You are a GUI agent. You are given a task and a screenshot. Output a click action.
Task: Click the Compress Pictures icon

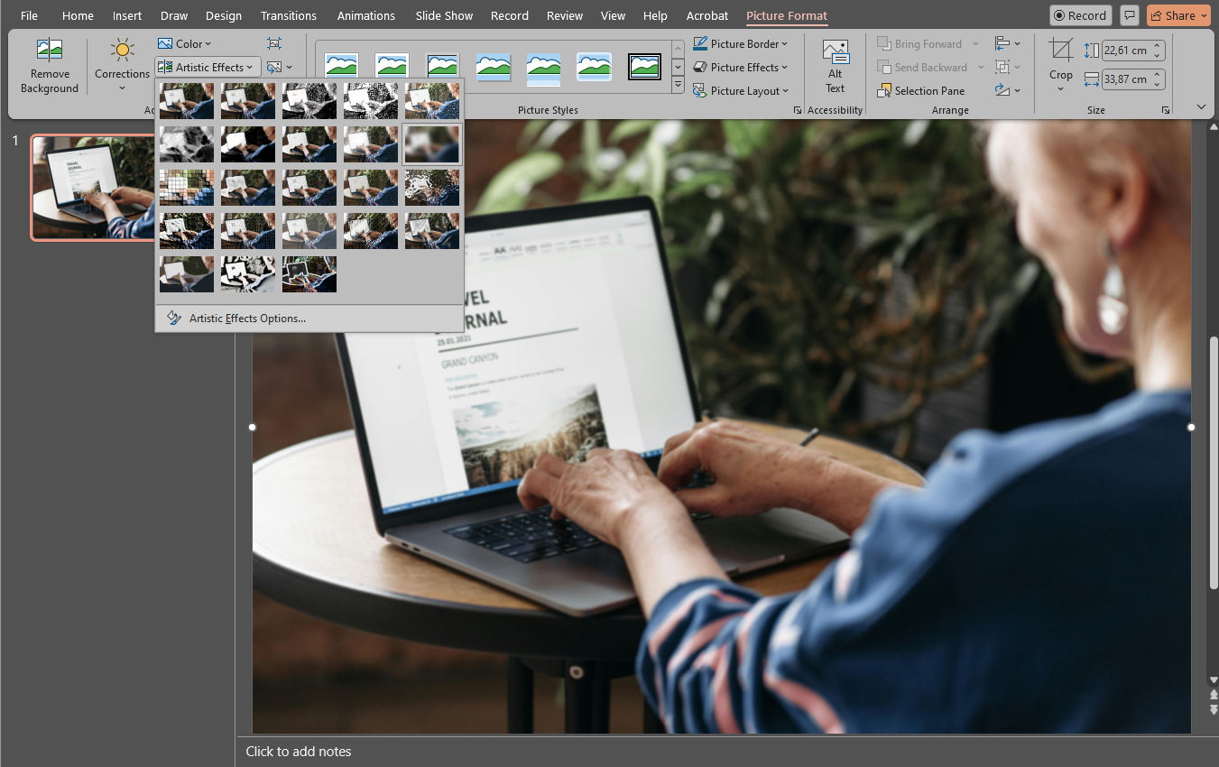coord(274,43)
